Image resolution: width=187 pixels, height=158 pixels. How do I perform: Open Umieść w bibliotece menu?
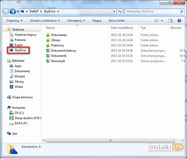coord(45,21)
